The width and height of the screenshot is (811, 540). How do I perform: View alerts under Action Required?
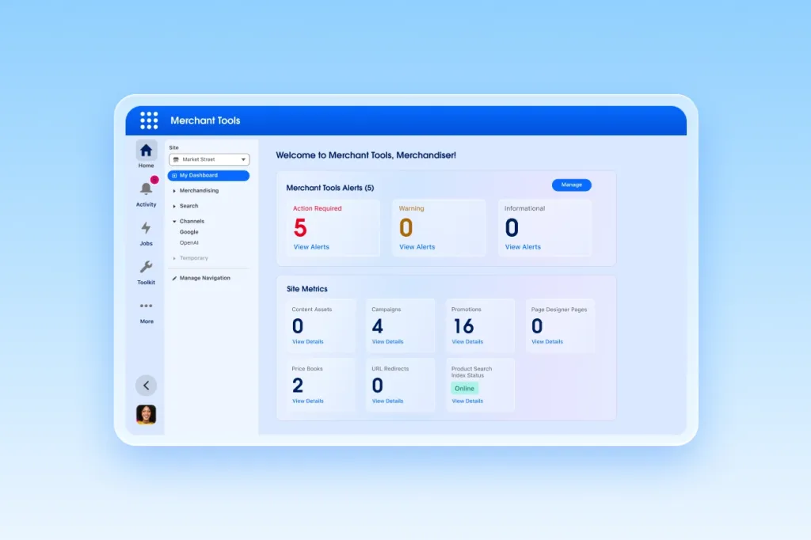coord(311,247)
